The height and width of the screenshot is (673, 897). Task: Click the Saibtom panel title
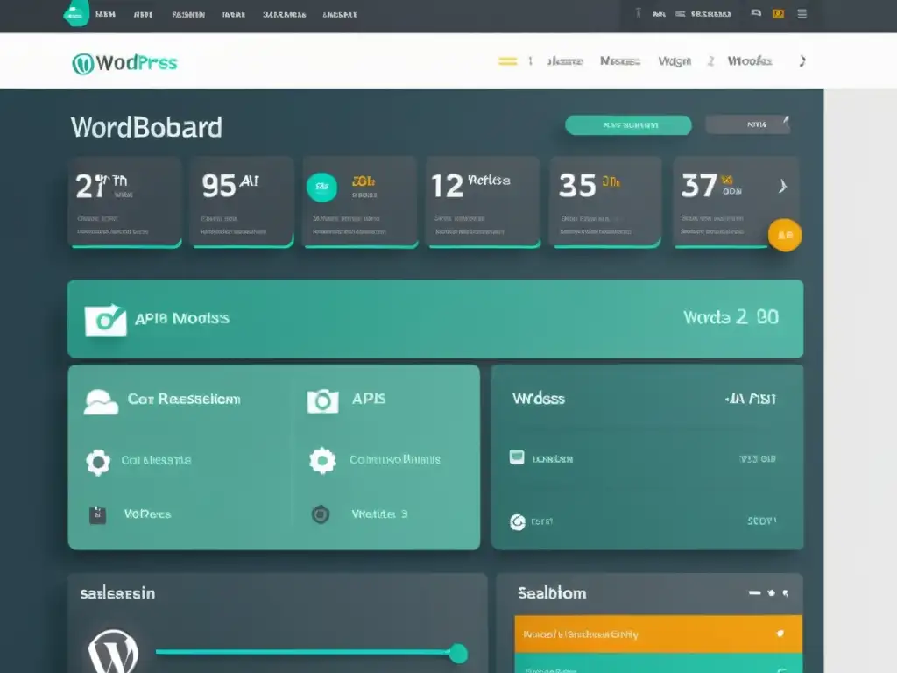[552, 593]
